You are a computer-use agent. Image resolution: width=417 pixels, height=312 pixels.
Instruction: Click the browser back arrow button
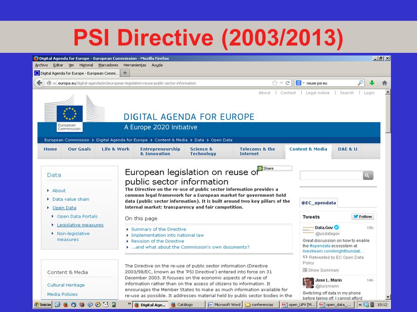tap(40, 83)
